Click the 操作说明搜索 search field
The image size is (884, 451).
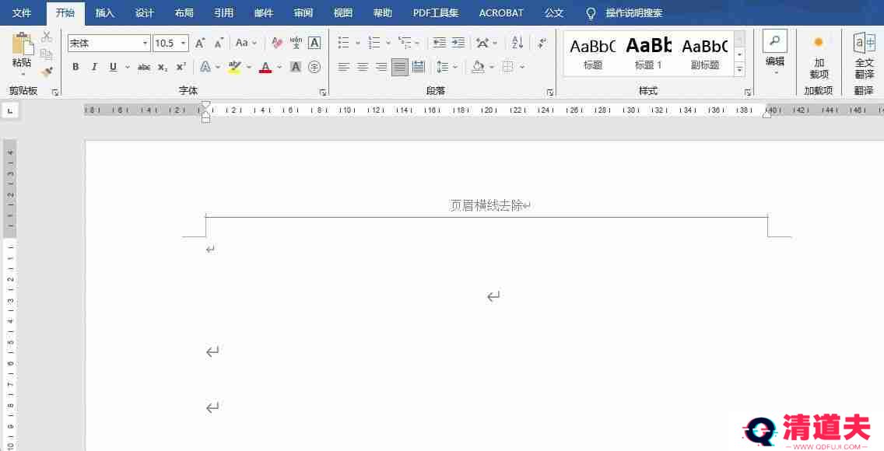[x=633, y=12]
